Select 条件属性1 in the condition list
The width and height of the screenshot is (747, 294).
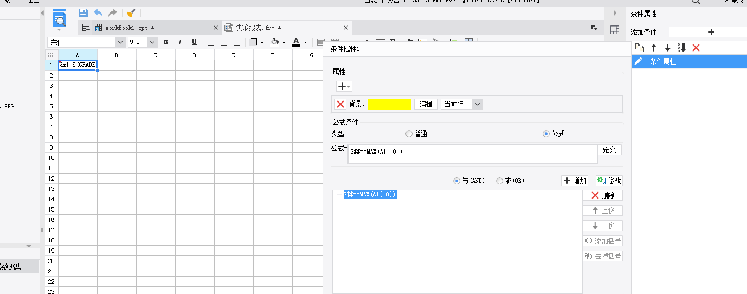tap(689, 62)
